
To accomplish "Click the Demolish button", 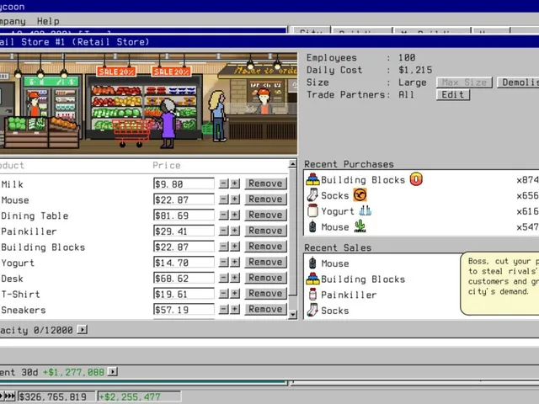I will 518,82.
